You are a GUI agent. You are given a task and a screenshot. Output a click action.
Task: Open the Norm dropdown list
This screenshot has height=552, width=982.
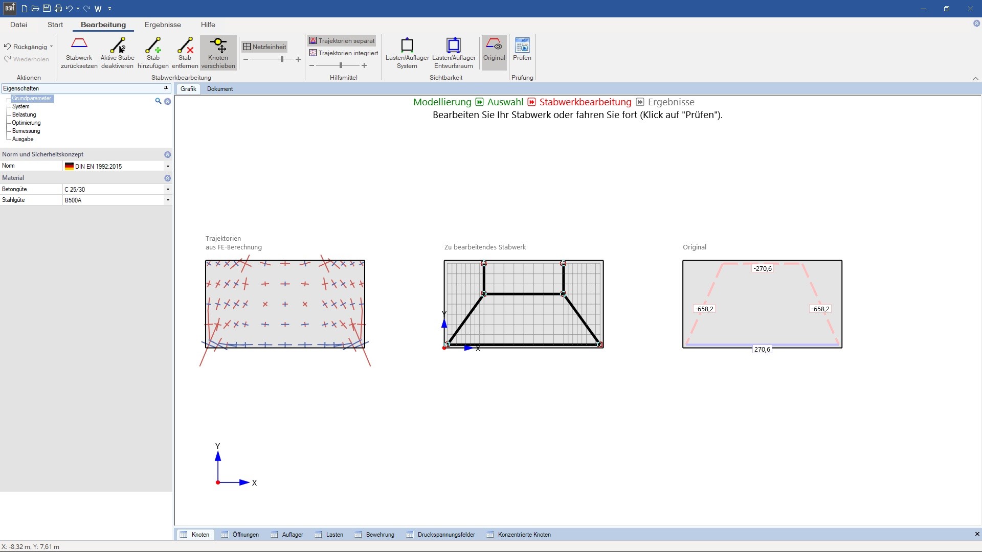coord(168,167)
